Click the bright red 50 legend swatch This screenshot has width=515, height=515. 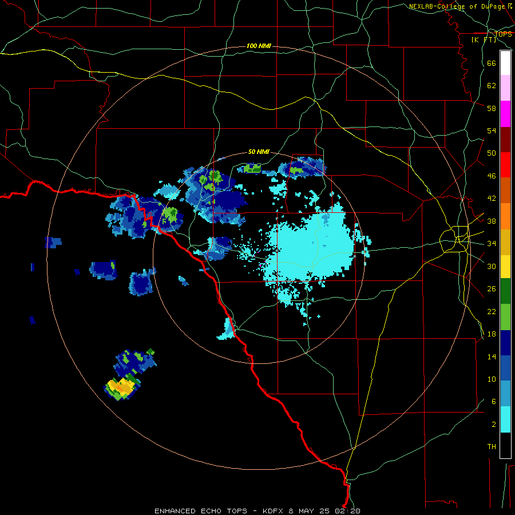click(x=505, y=165)
